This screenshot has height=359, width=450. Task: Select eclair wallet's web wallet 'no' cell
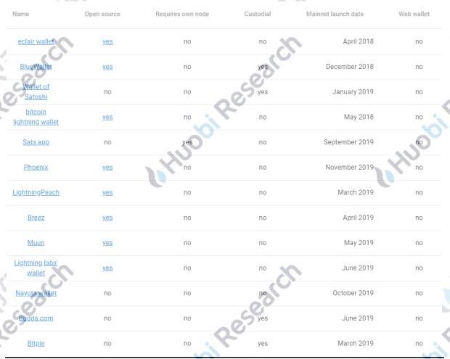tap(419, 41)
